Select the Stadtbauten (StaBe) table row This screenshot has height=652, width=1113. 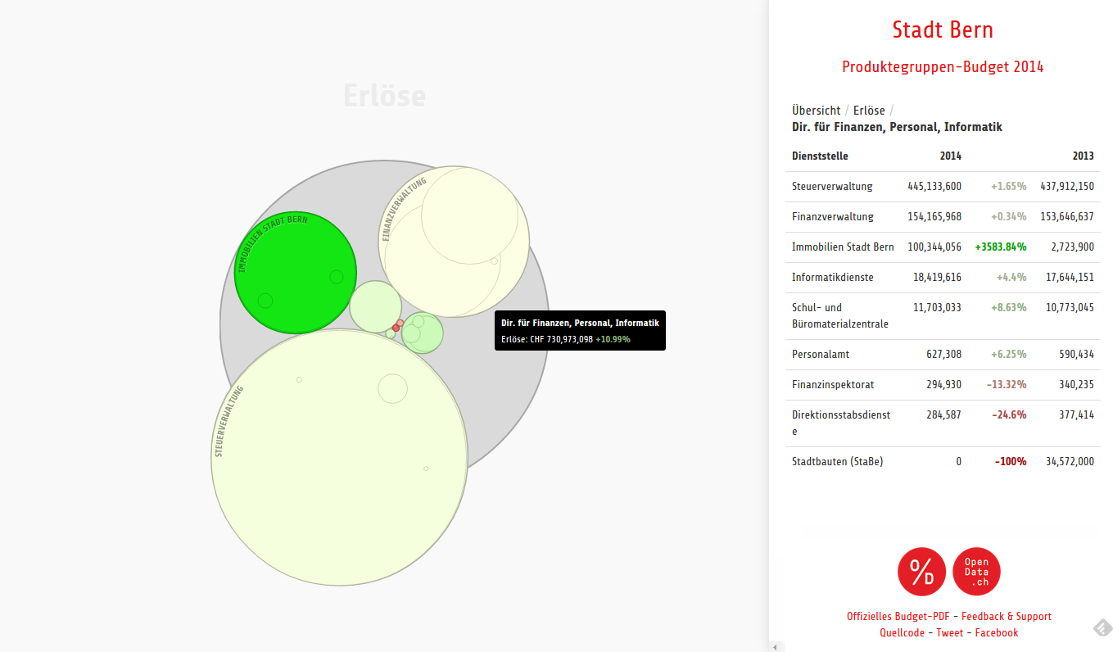(x=943, y=461)
